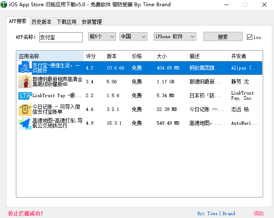Open the 前5个 result count dropdown
The width and height of the screenshot is (274, 218).
(x=102, y=36)
